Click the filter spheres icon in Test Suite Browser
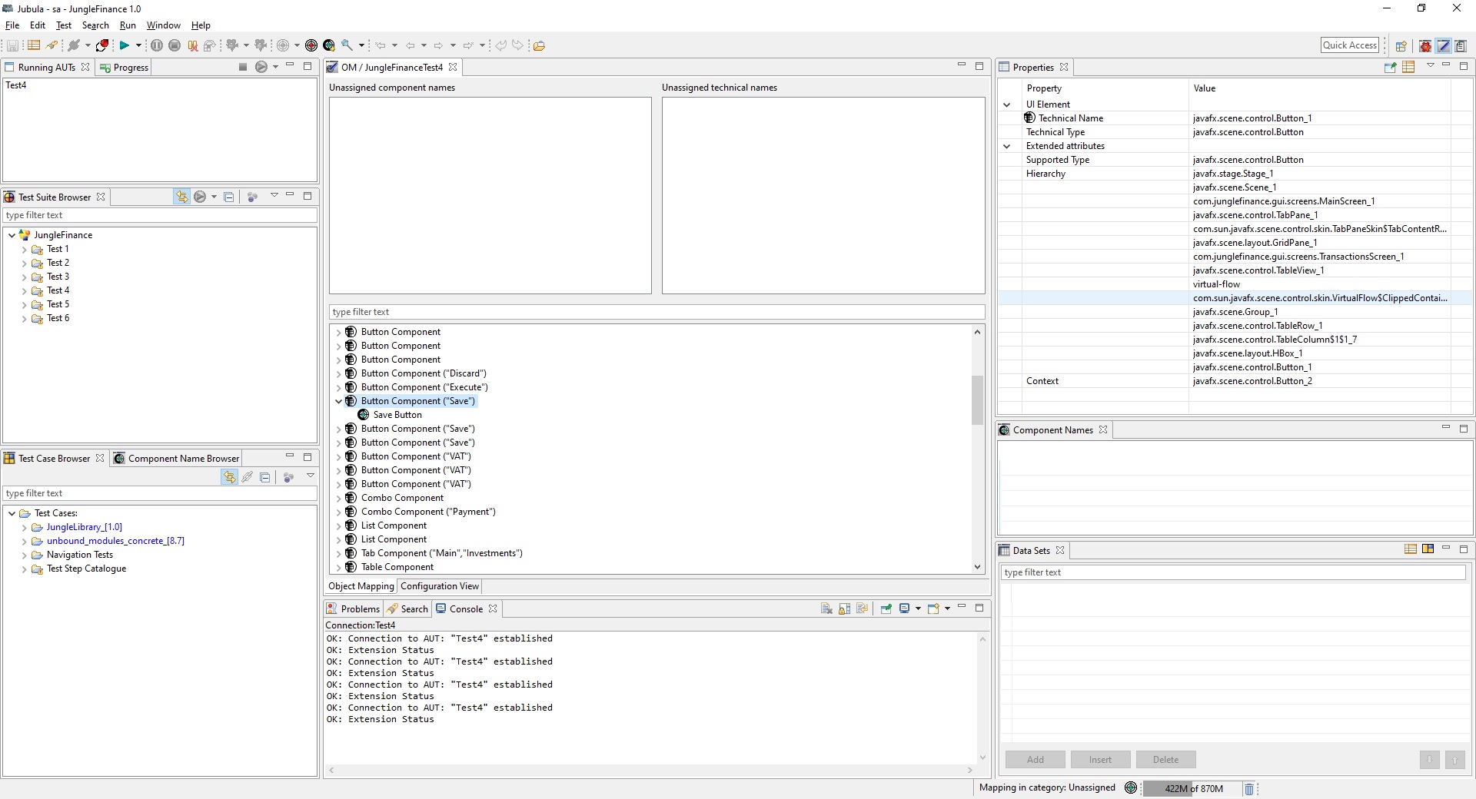The height and width of the screenshot is (799, 1476). 252,197
